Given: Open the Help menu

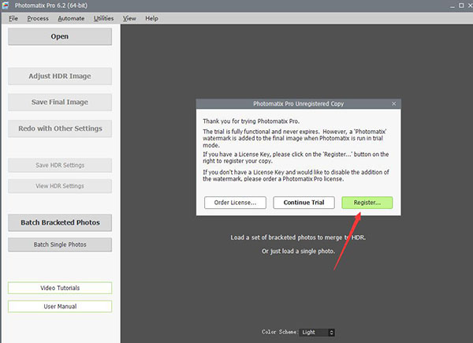Looking at the screenshot, I should tap(151, 18).
